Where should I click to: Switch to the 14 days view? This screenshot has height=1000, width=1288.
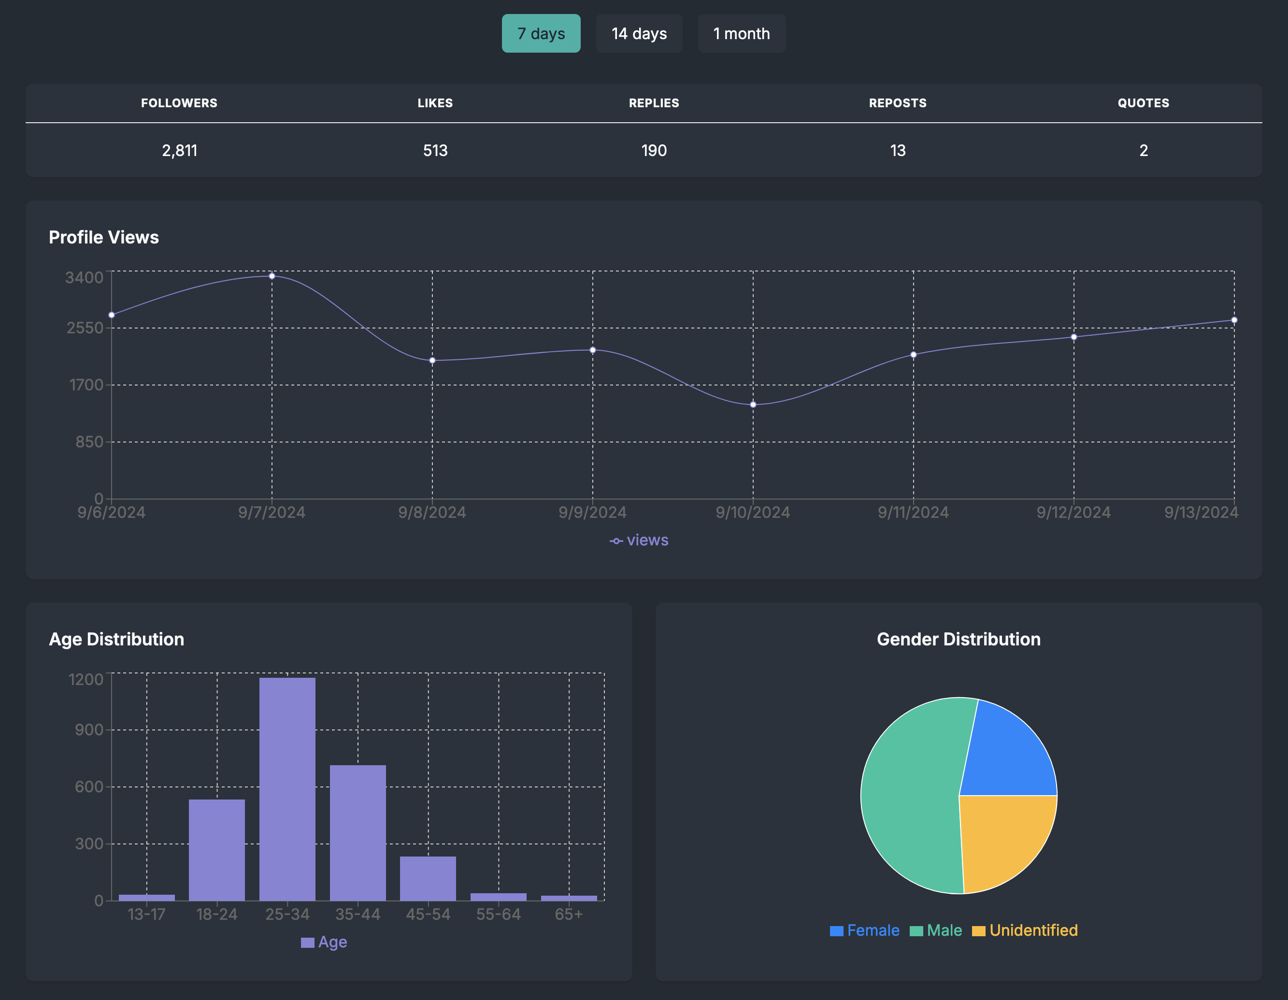(x=639, y=34)
